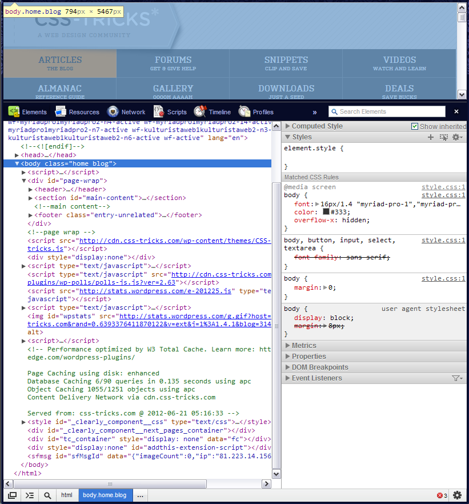
Task: Open style.css:1 link for body, button rule
Action: point(443,240)
